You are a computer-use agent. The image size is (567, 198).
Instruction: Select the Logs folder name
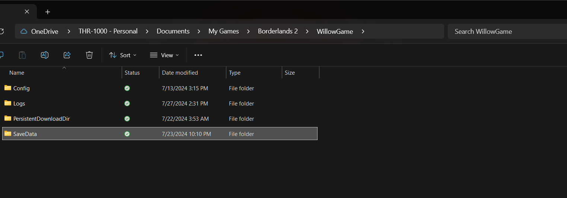(19, 104)
